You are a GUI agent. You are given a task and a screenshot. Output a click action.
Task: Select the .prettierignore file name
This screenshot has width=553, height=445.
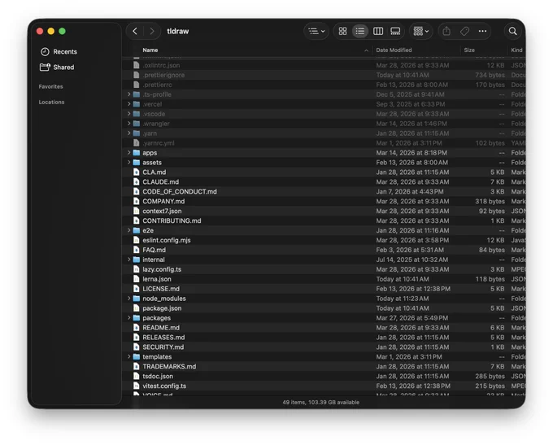coord(163,75)
